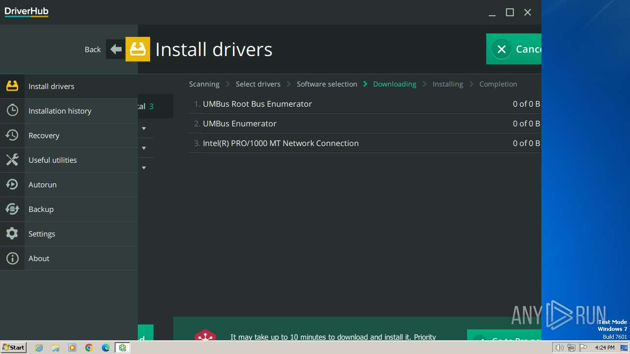Click the network tray icon
Image resolution: width=630 pixels, height=354 pixels.
[571, 348]
